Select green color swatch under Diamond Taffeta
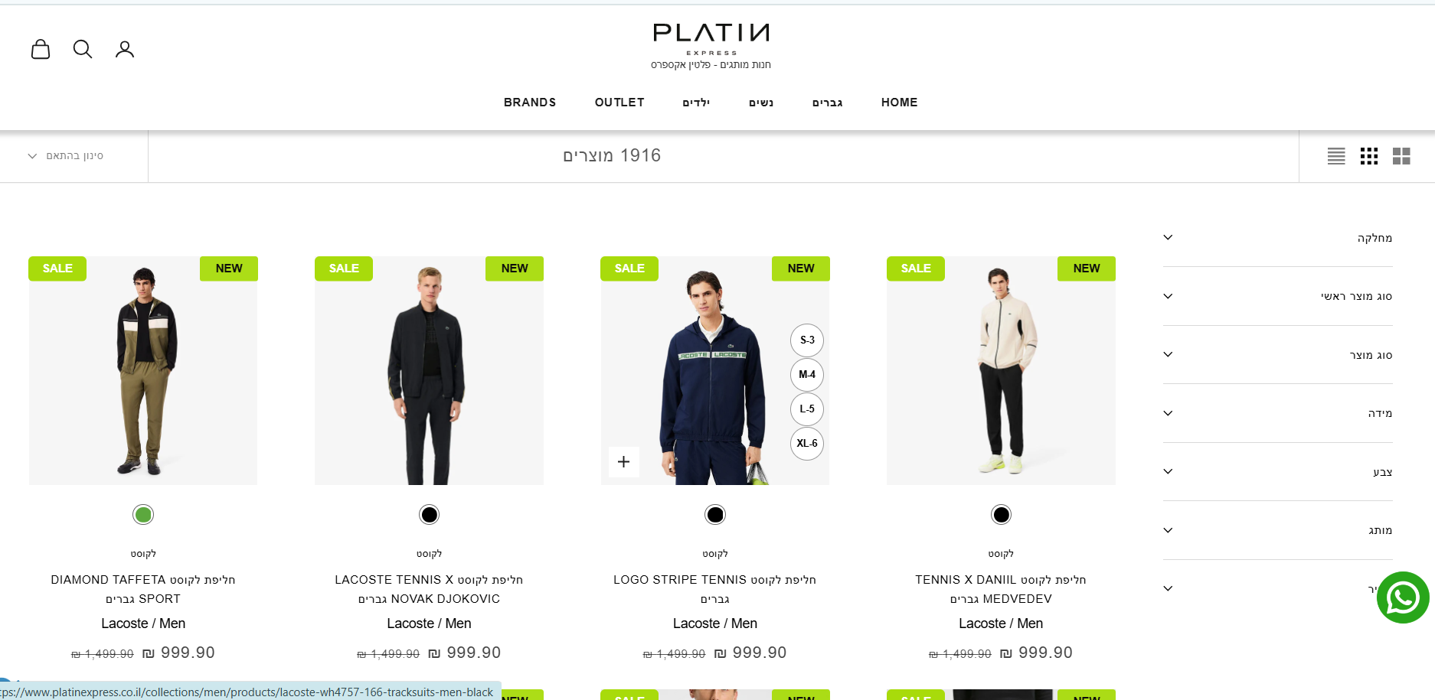1435x700 pixels. point(143,515)
